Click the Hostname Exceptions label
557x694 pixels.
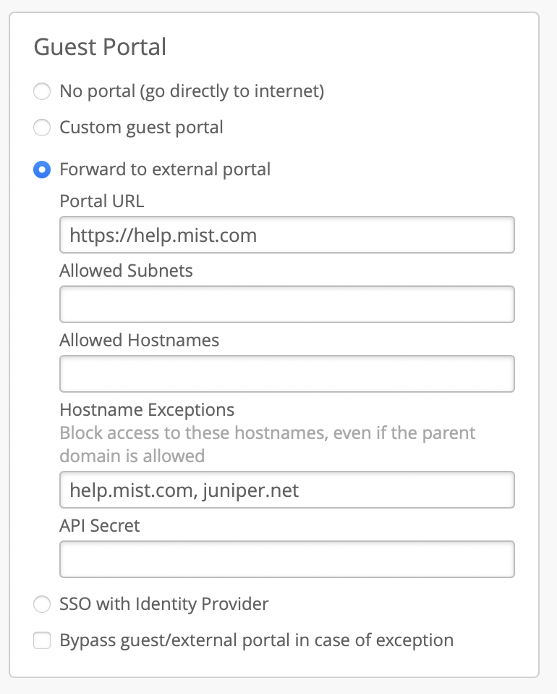[x=147, y=410]
